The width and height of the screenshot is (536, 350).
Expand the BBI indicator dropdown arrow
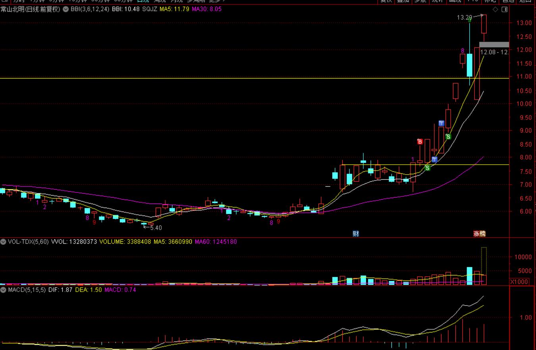coord(65,9)
